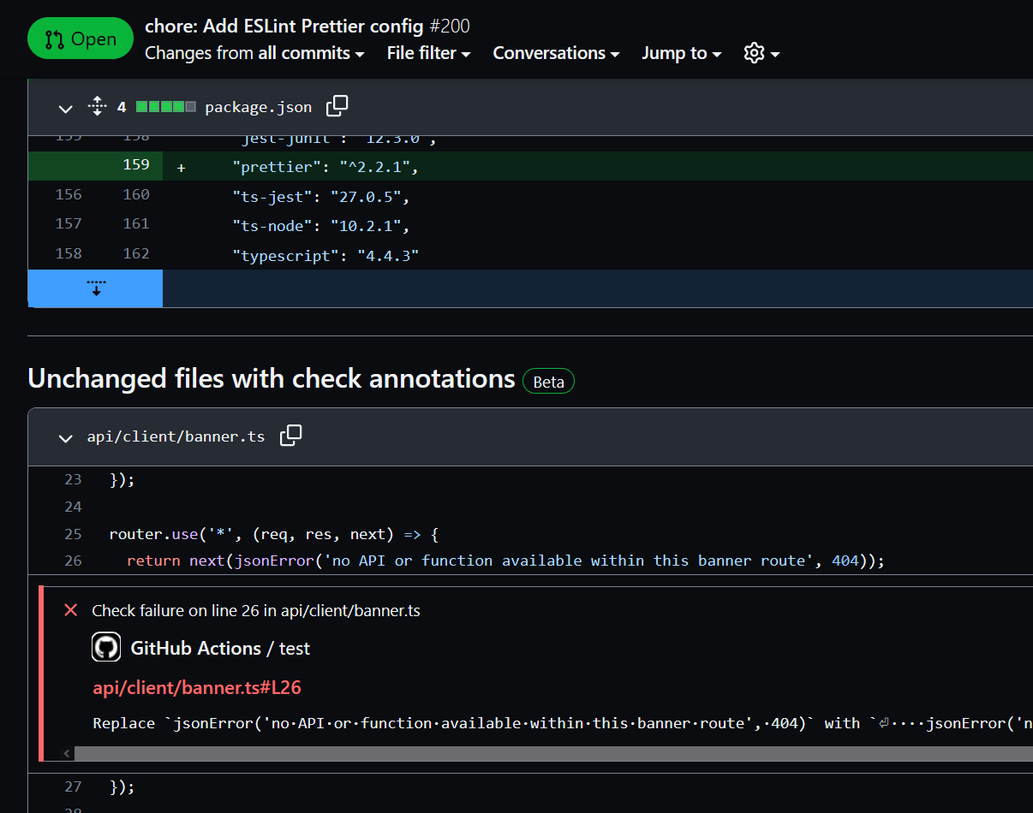Open the api/client/banner.ts#L26 annotation link
The height and width of the screenshot is (813, 1033).
tap(197, 687)
